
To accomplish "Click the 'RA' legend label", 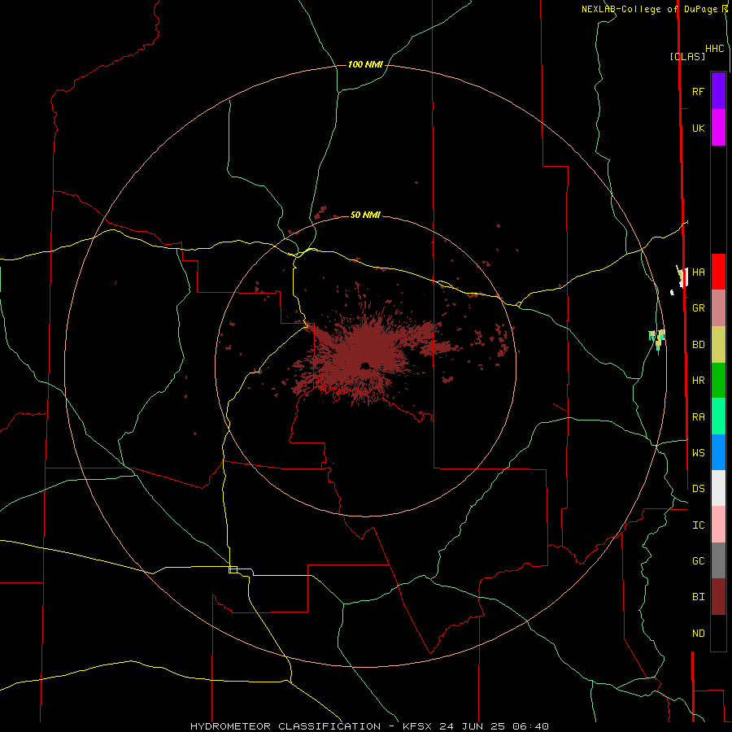I will click(x=699, y=417).
